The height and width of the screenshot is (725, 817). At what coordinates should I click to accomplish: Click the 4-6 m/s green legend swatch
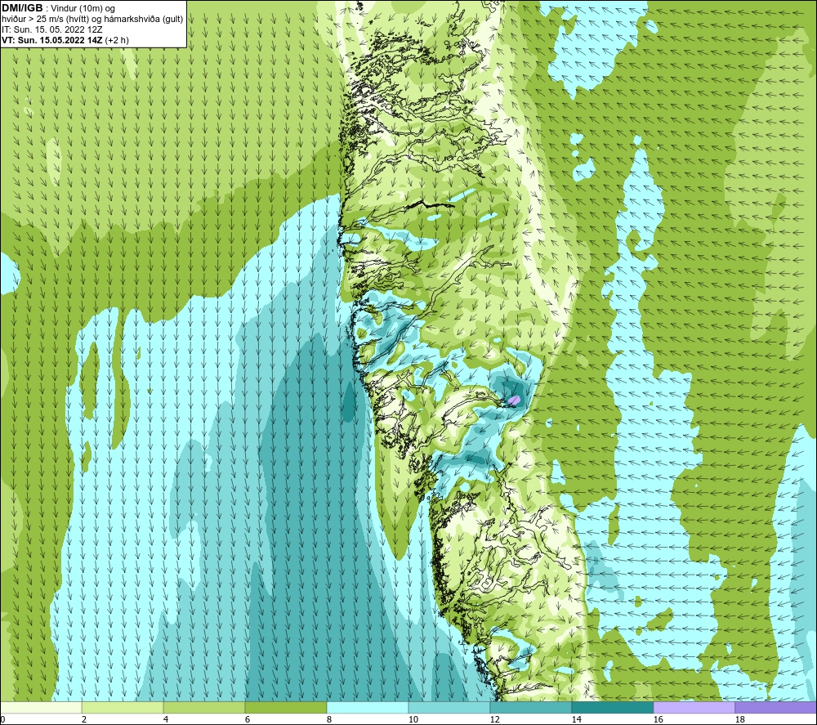(x=203, y=707)
